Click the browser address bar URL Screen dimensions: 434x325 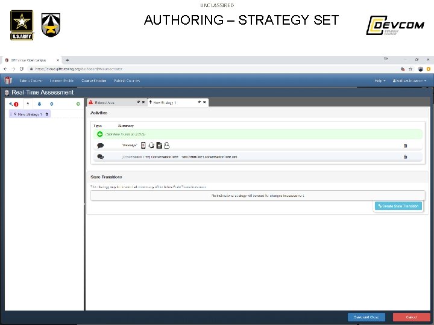point(78,69)
